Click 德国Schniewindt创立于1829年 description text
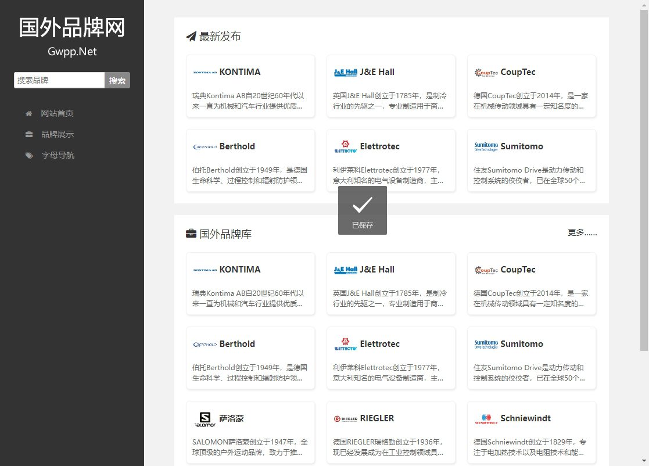 click(530, 447)
